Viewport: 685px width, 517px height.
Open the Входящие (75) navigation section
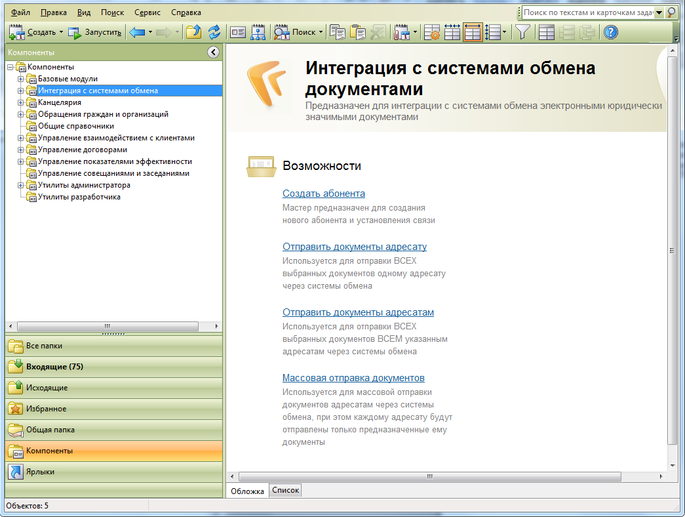coord(113,367)
